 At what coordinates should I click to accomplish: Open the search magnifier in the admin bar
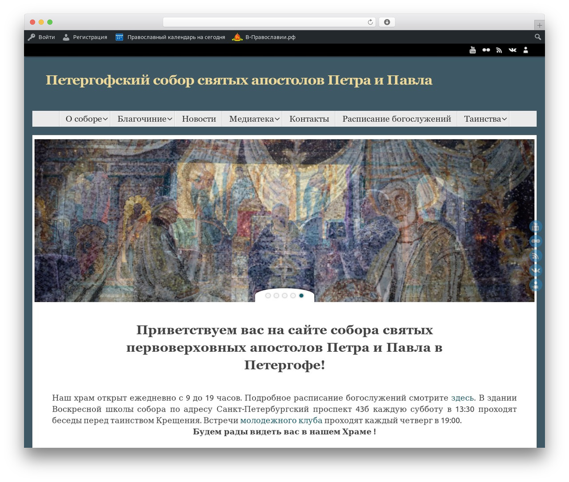(538, 37)
